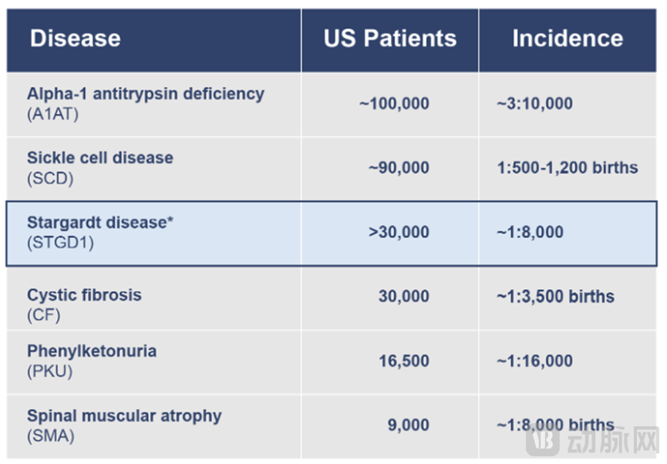Click the ~1:3,500 births incidence cell

(555, 296)
